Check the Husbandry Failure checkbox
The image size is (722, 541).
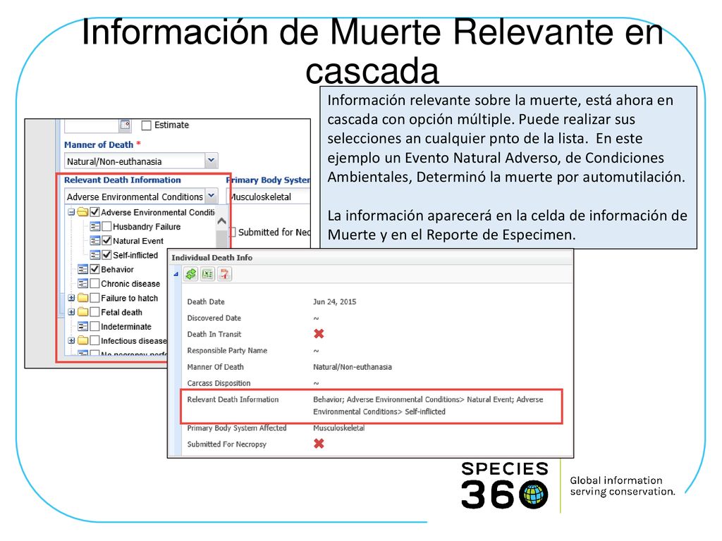point(107,226)
